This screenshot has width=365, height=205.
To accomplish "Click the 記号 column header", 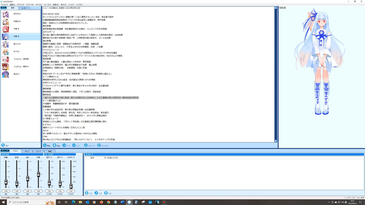I will tap(92, 158).
